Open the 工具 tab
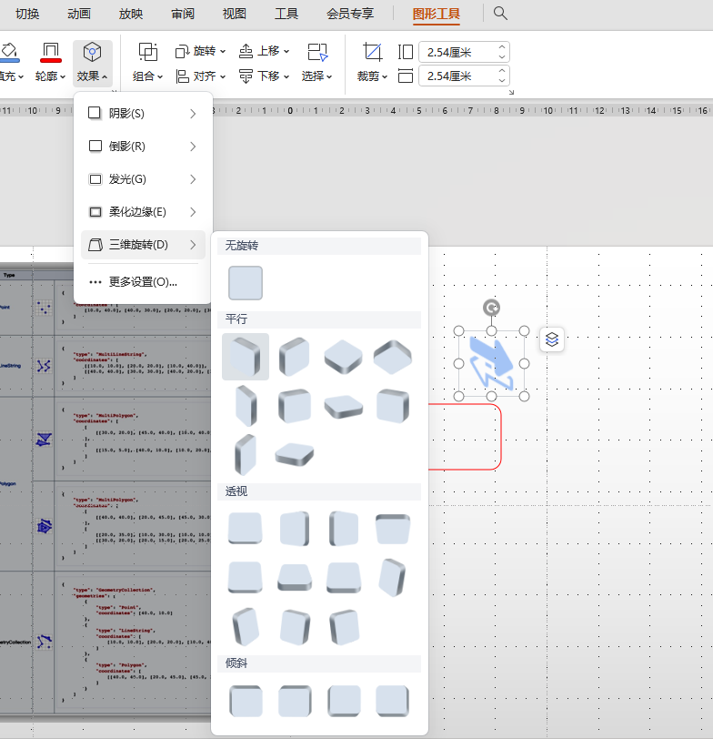 286,14
